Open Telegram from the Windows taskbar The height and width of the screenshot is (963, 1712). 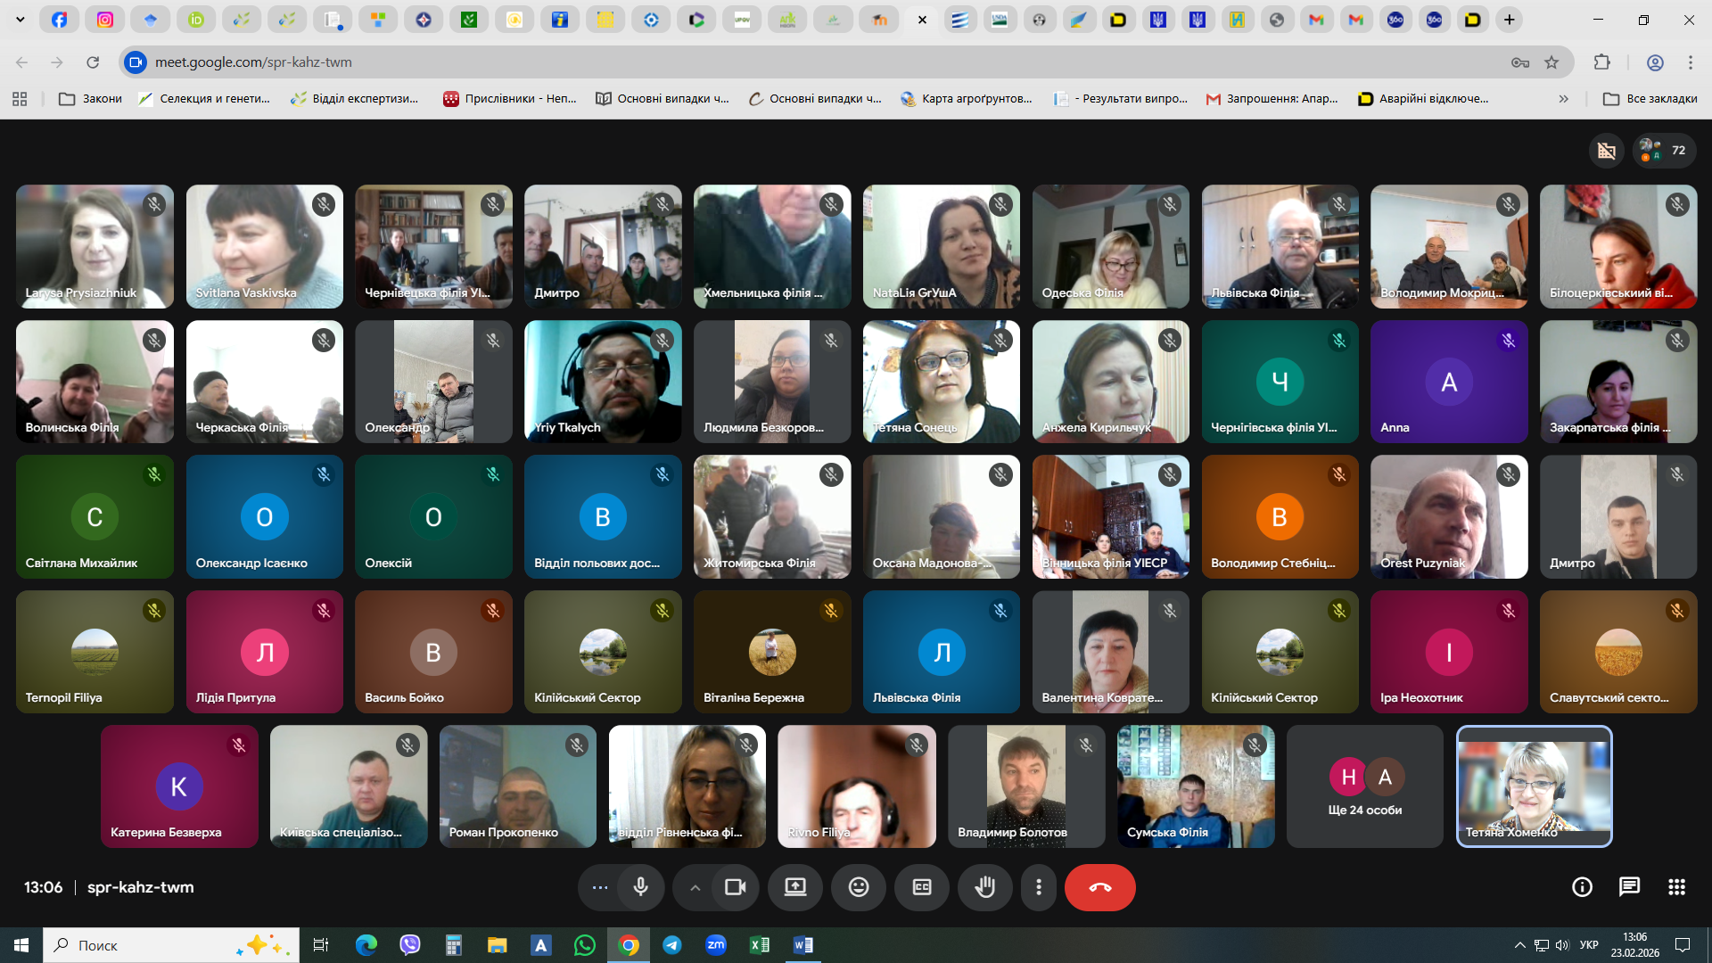point(672,945)
